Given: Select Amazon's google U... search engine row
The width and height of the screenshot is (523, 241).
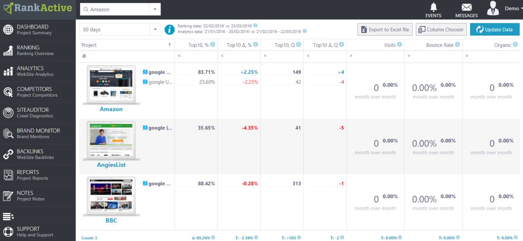Looking at the screenshot, I should [158, 82].
